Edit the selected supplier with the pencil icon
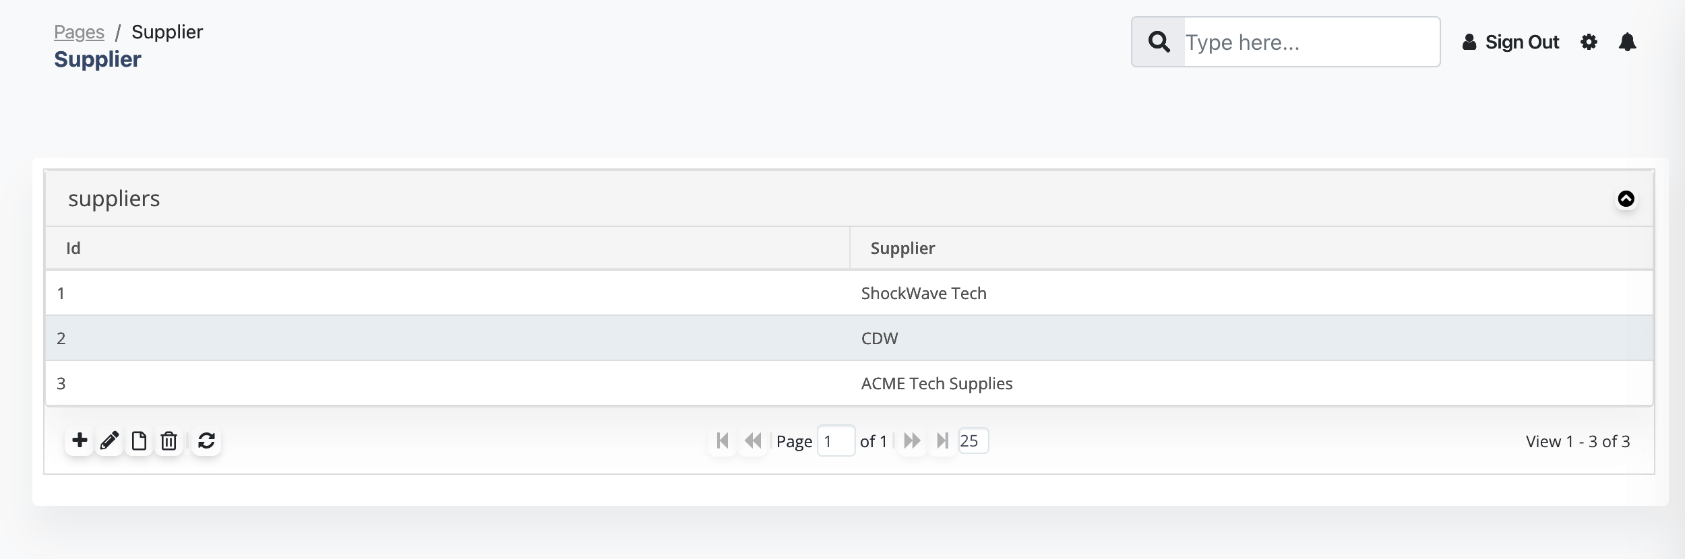 click(109, 440)
